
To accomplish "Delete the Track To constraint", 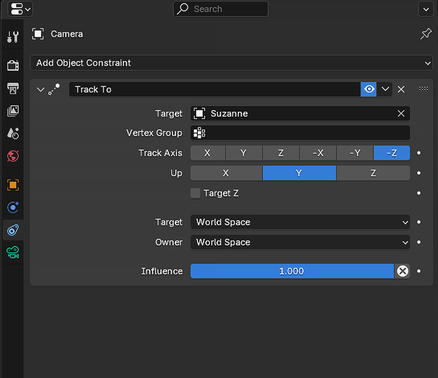I will pyautogui.click(x=401, y=89).
